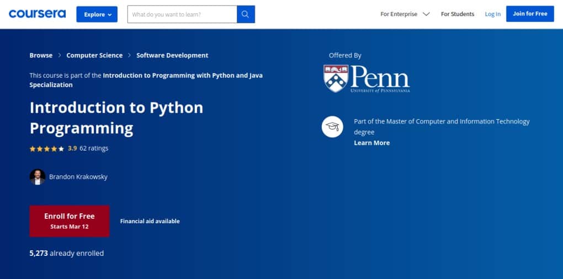Open instructor Brandon Krakowsky's name link

click(78, 177)
